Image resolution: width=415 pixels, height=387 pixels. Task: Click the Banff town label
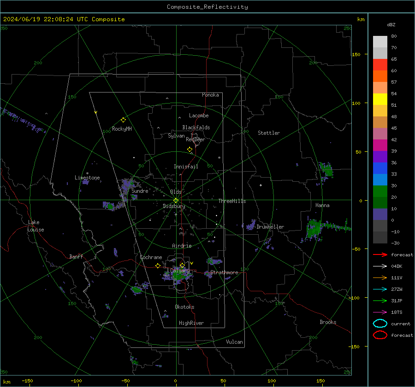(76, 256)
